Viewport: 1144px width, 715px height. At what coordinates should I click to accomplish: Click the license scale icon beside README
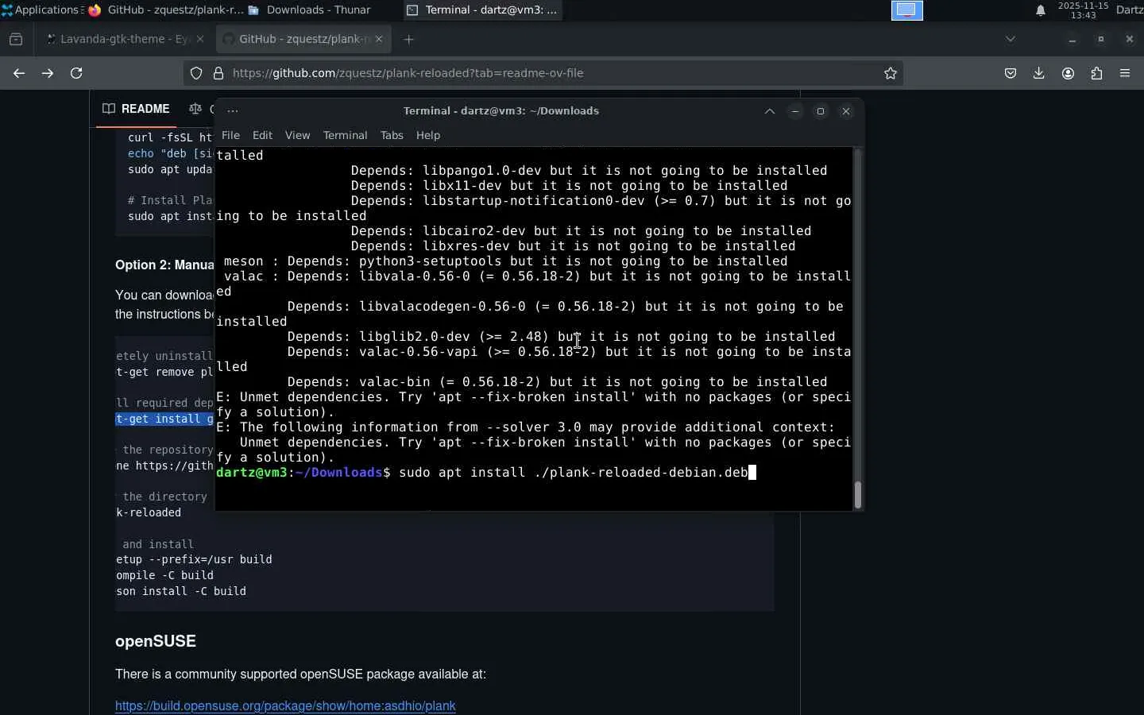tap(195, 109)
